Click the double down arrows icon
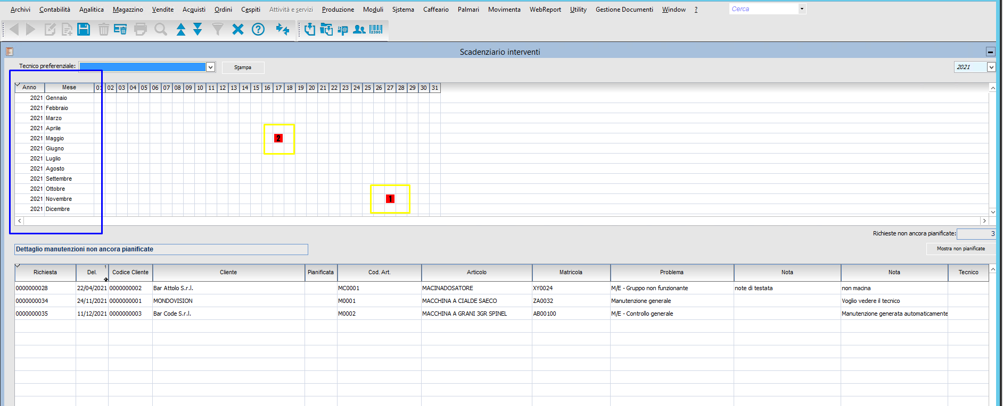Image resolution: width=1003 pixels, height=406 pixels. pyautogui.click(x=198, y=29)
